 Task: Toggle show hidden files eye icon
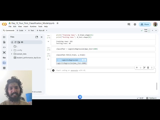pyautogui.click(x=22, y=42)
